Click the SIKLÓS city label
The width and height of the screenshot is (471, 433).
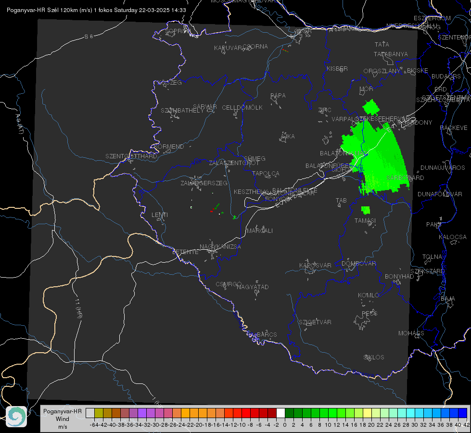click(374, 357)
